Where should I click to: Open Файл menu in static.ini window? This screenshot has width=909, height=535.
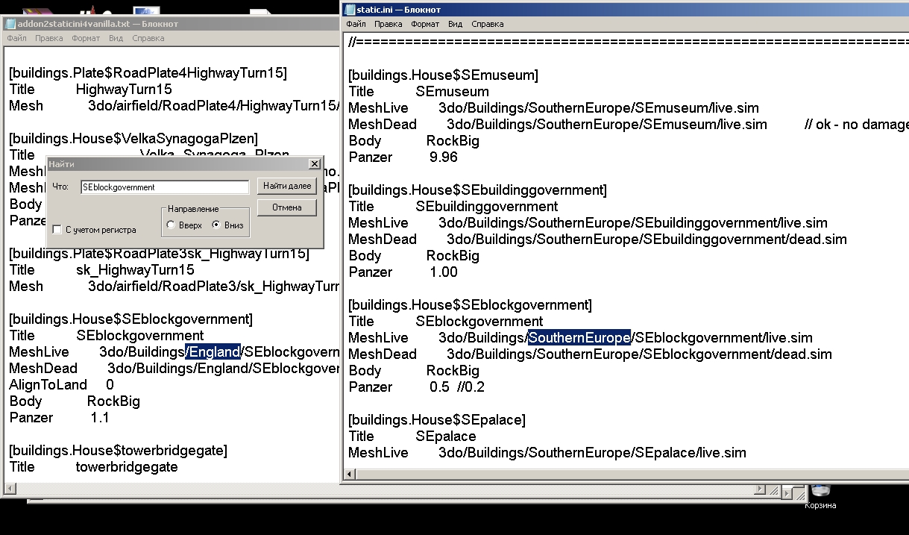356,24
